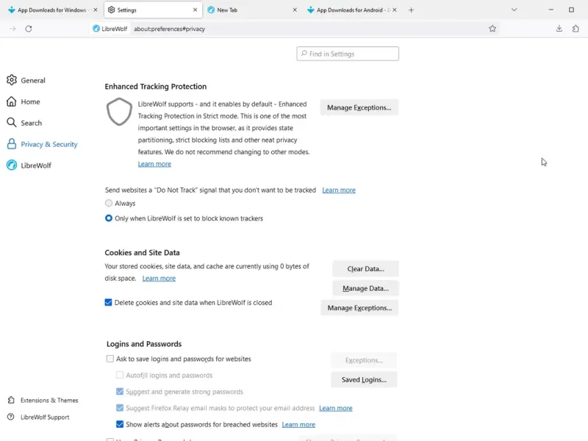Toggle alerts about breached website passwords
The height and width of the screenshot is (441, 588).
(x=120, y=424)
